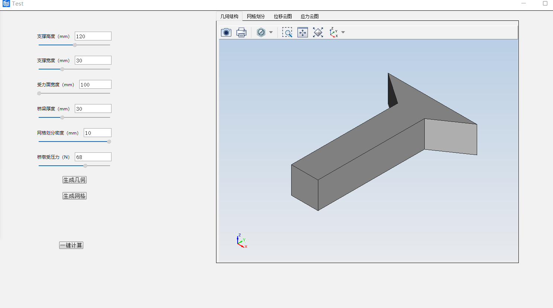The image size is (553, 308).
Task: Click the transparency diamond view icon
Action: pyautogui.click(x=318, y=32)
